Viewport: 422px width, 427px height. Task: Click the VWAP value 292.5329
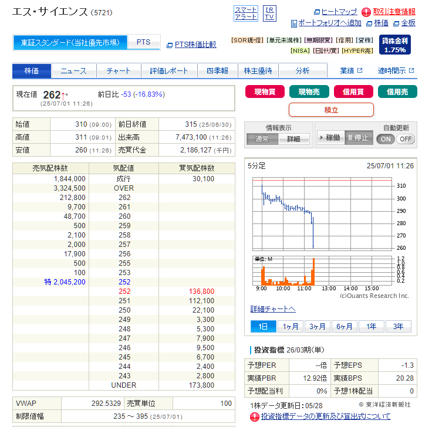pyautogui.click(x=106, y=404)
